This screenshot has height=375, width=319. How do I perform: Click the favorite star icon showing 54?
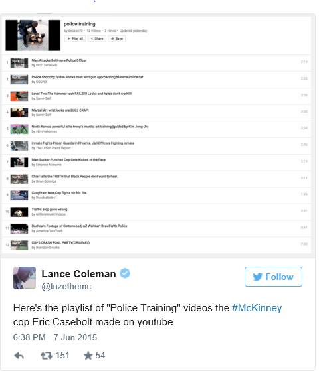point(88,355)
